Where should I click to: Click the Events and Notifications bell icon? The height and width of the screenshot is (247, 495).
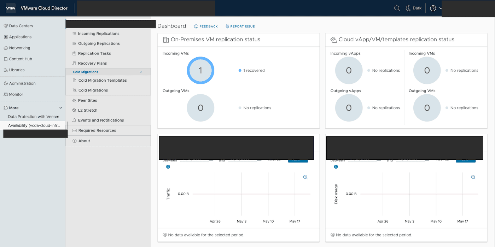[x=74, y=120]
